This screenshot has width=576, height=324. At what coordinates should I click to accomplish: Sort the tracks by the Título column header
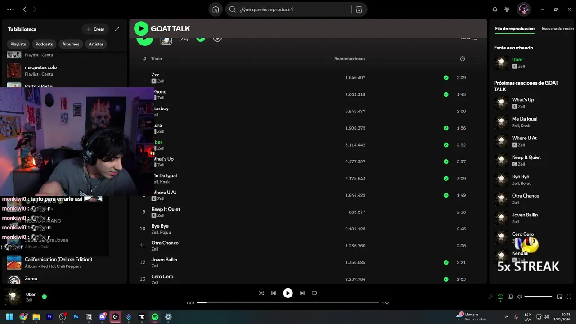pyautogui.click(x=157, y=59)
